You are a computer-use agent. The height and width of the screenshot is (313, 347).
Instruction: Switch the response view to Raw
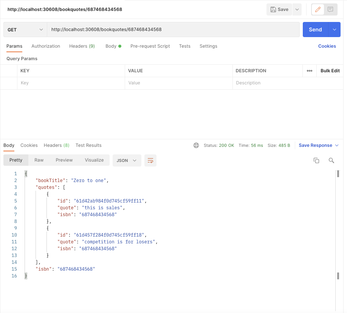[x=39, y=160]
